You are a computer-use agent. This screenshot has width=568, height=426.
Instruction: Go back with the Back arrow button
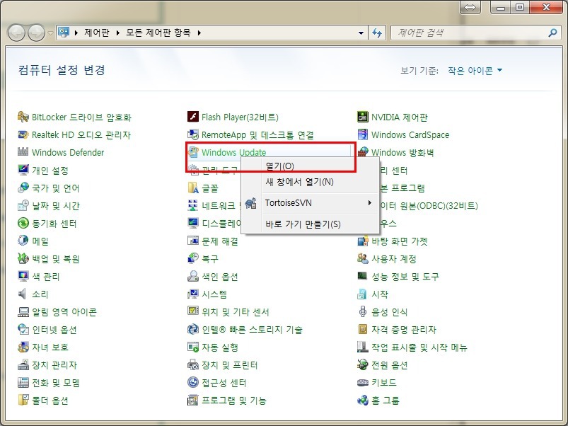[16, 33]
